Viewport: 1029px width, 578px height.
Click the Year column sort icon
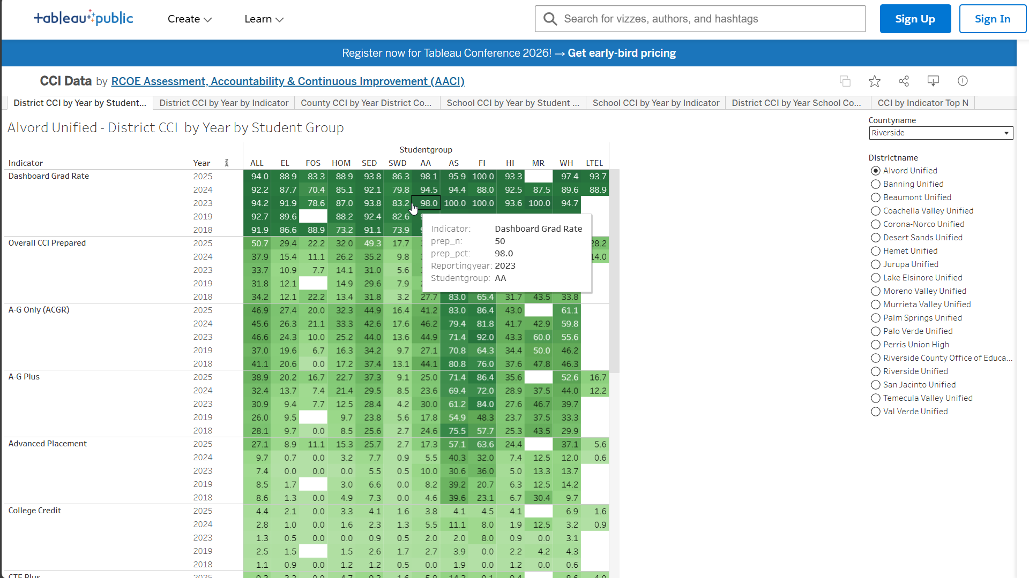click(227, 163)
